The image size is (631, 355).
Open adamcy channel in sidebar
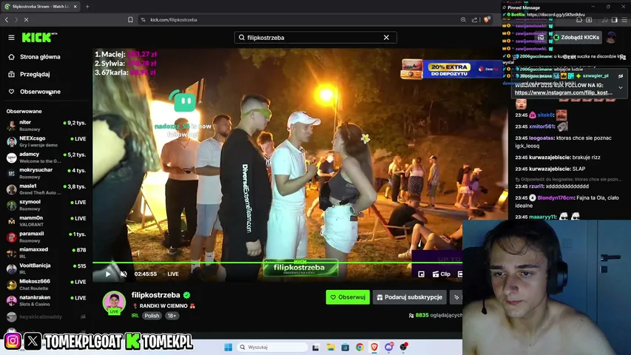point(46,157)
